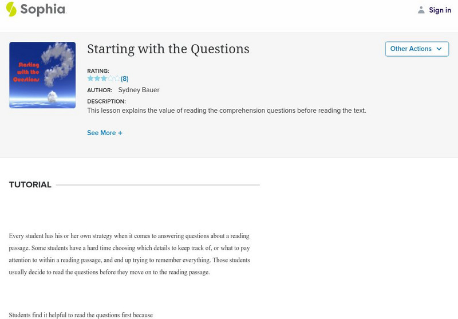Select the TUTORIAL section heading
Screen dimensions: 458x319
click(x=30, y=185)
